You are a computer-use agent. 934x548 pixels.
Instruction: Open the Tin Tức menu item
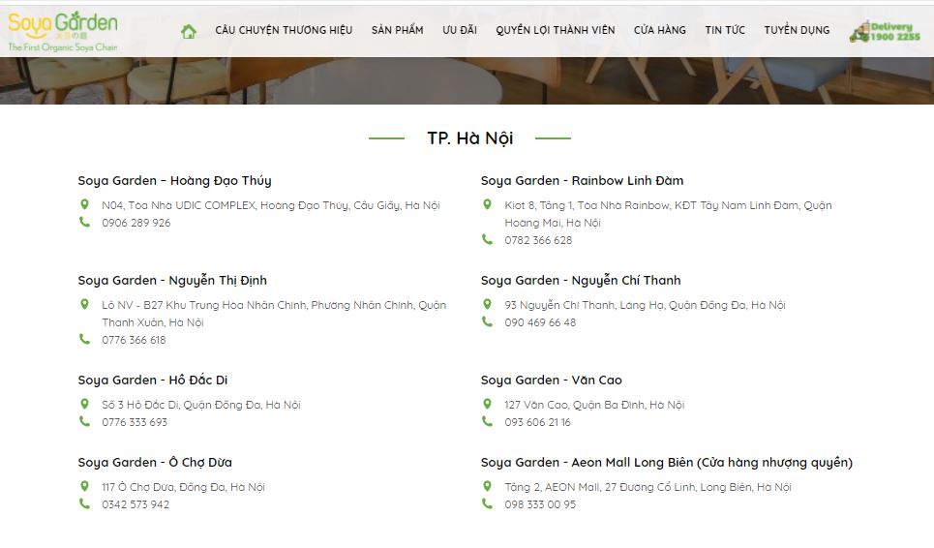725,30
